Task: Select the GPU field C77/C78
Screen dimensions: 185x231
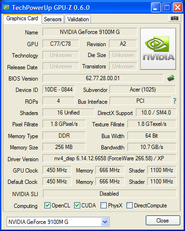Action: pos(60,44)
